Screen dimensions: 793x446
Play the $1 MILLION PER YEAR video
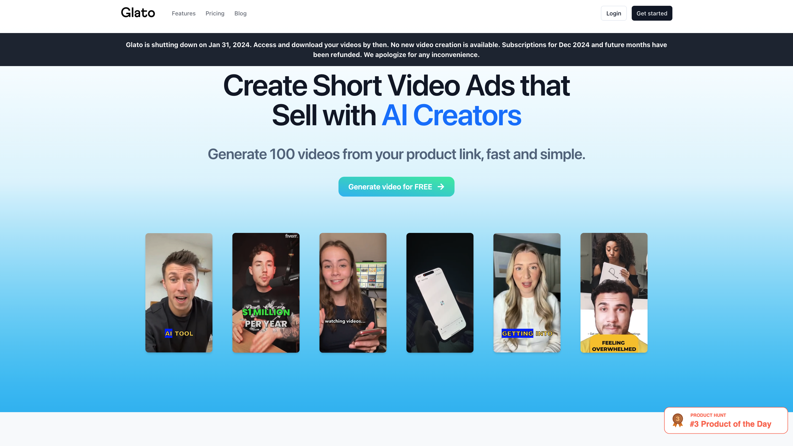[x=266, y=292]
